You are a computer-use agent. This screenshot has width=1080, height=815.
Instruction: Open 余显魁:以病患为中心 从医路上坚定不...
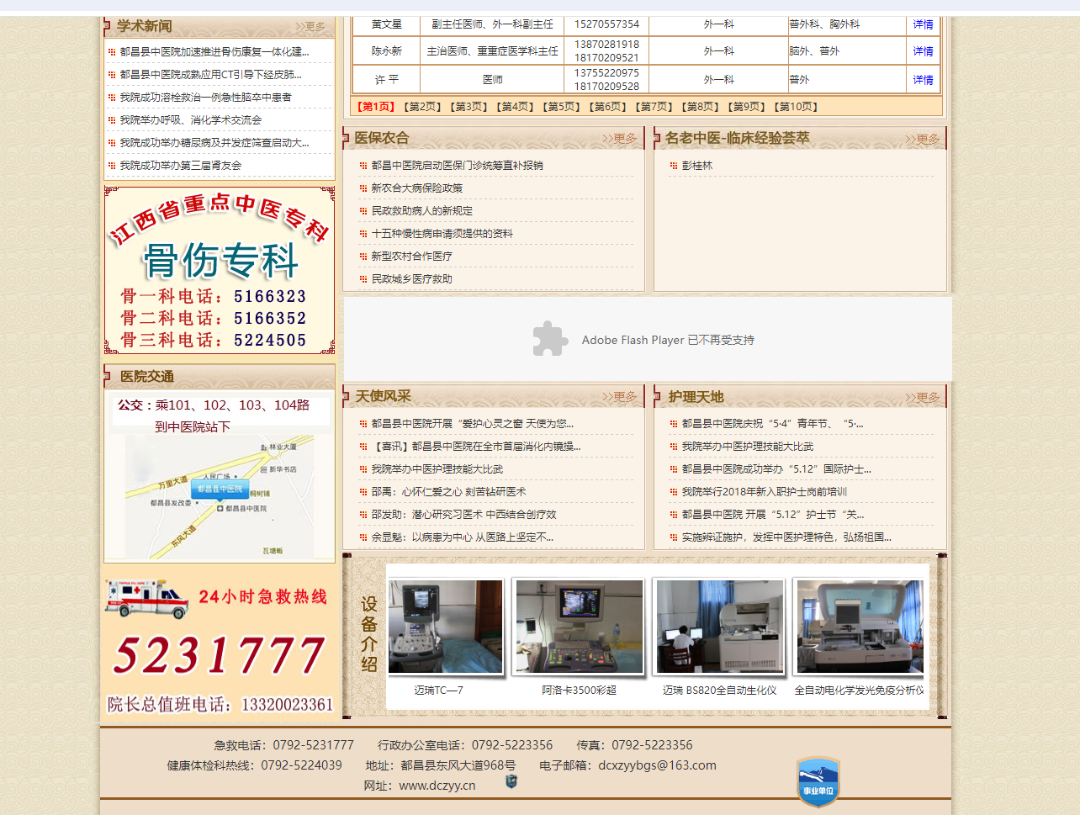coord(462,537)
